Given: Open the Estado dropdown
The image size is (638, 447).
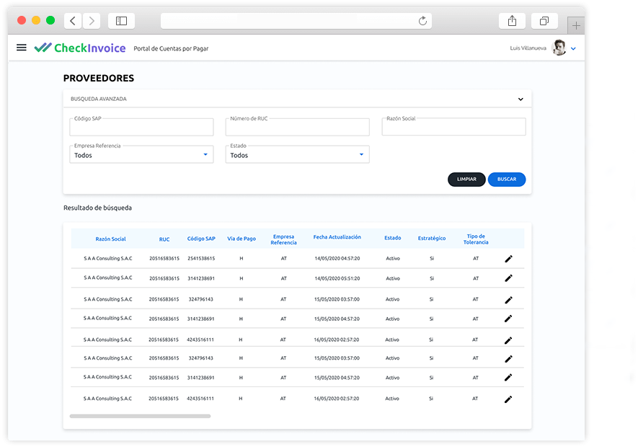Looking at the screenshot, I should [297, 155].
